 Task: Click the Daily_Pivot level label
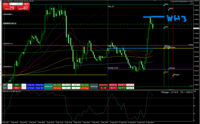[x=112, y=46]
